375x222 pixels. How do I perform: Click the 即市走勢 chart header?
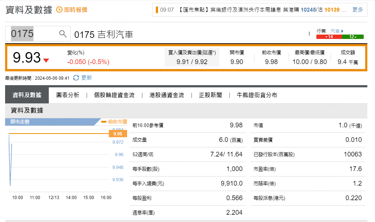pyautogui.click(x=20, y=122)
